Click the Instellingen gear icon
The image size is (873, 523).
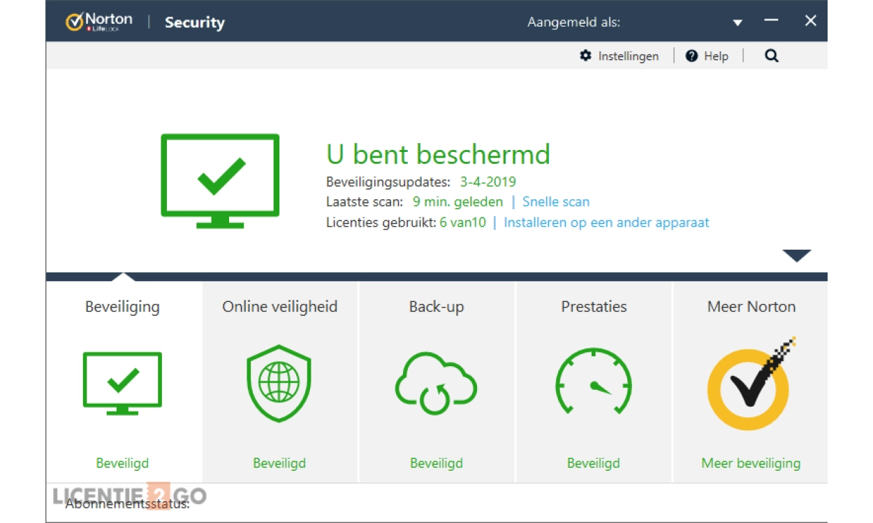coord(585,56)
